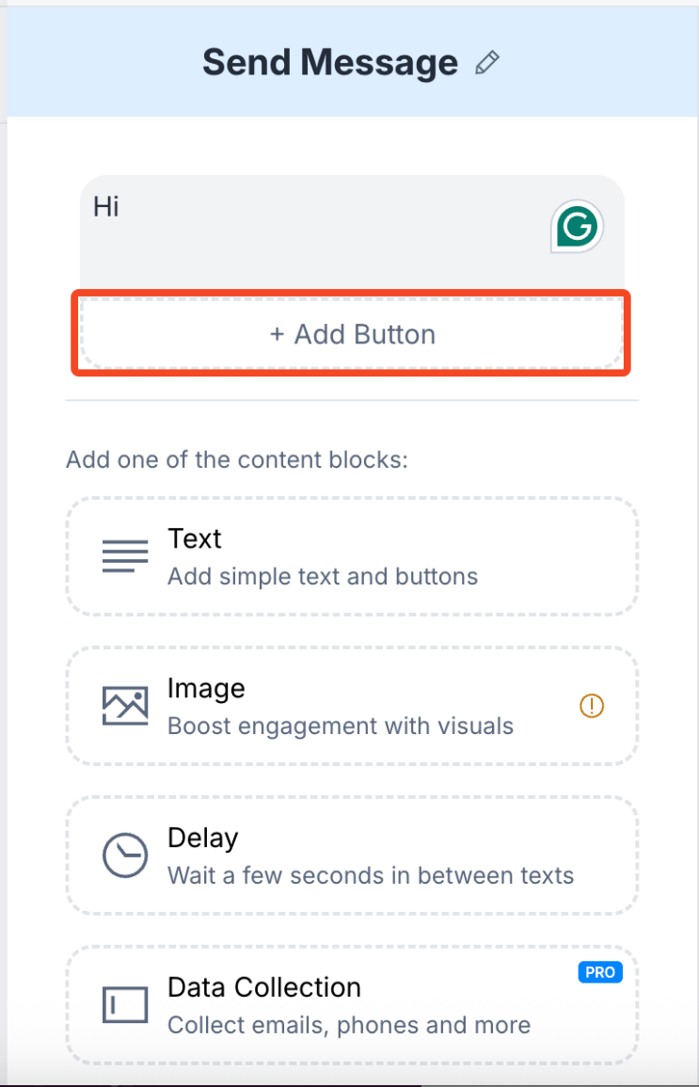699x1087 pixels.
Task: Add an Image content block
Action: [351, 705]
